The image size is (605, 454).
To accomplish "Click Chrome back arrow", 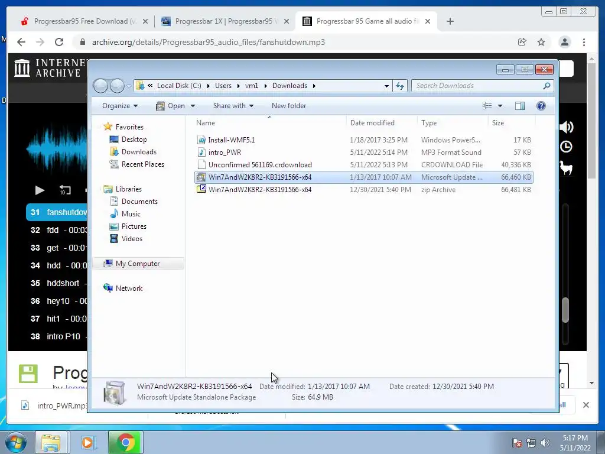I will 21,42.
